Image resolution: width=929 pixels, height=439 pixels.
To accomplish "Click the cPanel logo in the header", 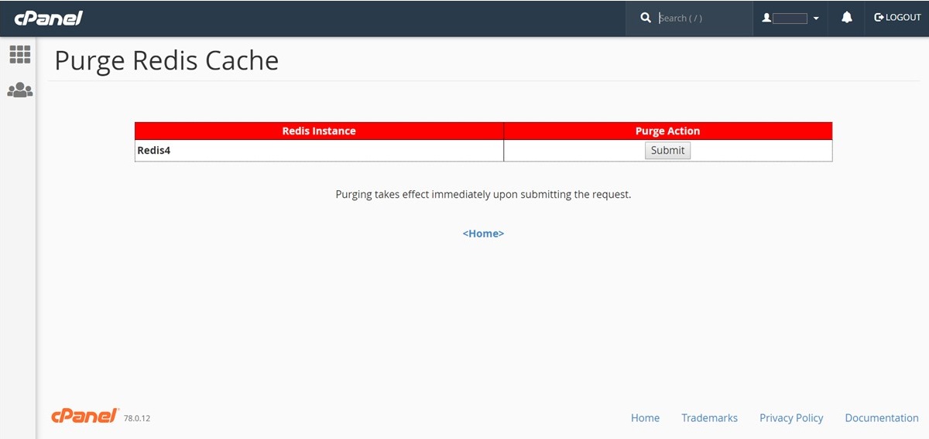I will (49, 18).
